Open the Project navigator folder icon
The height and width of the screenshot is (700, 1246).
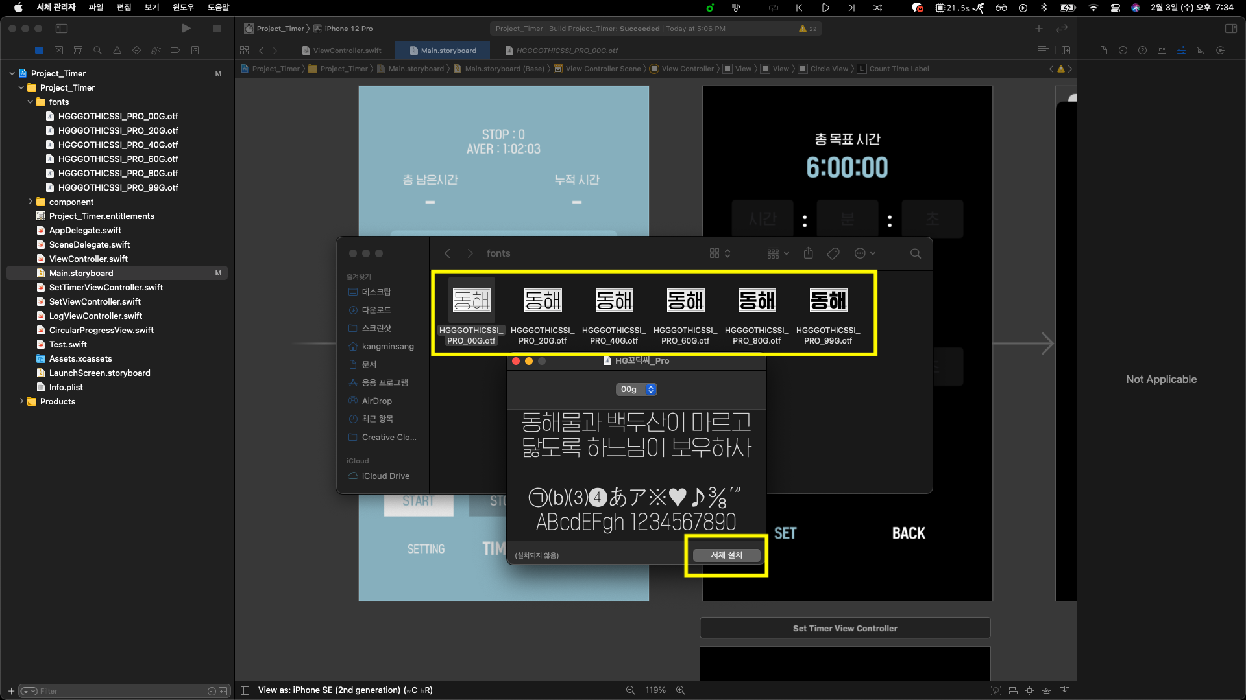[39, 51]
